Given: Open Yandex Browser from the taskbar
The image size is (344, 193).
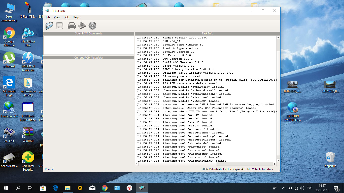Looking at the screenshot, I should click(129, 188).
